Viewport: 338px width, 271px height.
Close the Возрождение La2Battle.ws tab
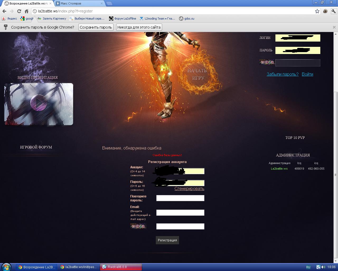tap(50, 3)
